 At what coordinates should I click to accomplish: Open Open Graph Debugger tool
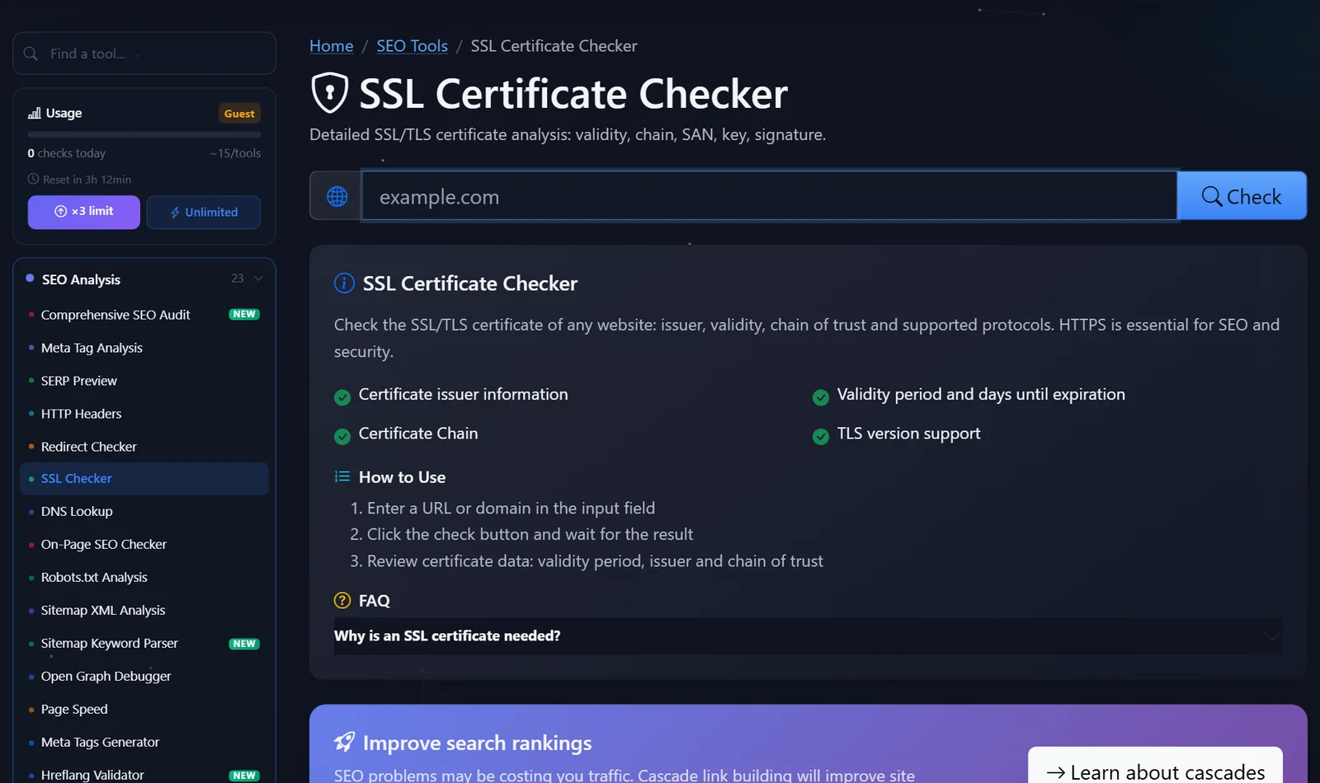(x=144, y=676)
